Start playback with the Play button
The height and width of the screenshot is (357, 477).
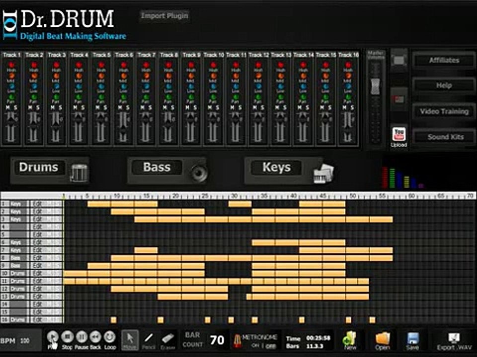click(x=53, y=337)
